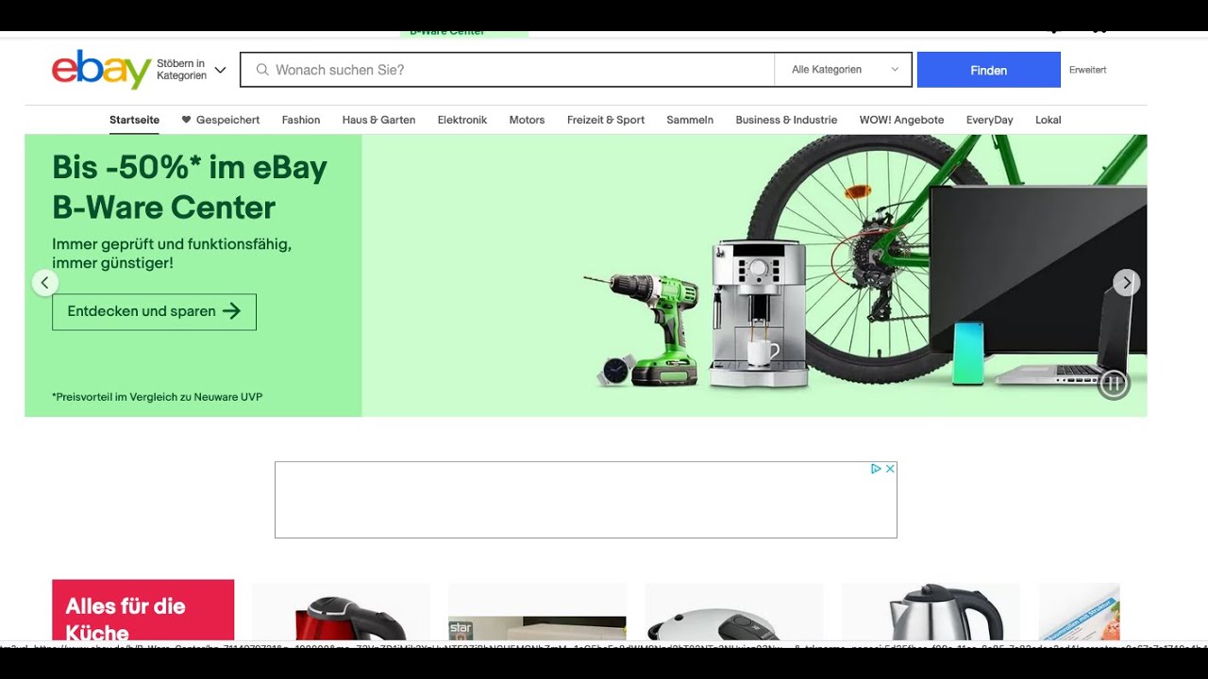
Task: Open the Lokal menu item
Action: (1048, 120)
